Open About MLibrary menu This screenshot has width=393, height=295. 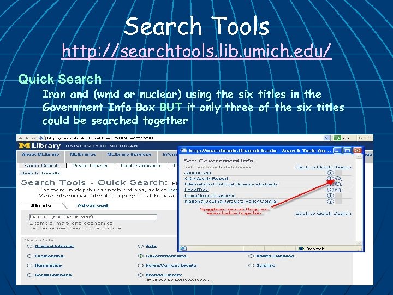(x=40, y=154)
